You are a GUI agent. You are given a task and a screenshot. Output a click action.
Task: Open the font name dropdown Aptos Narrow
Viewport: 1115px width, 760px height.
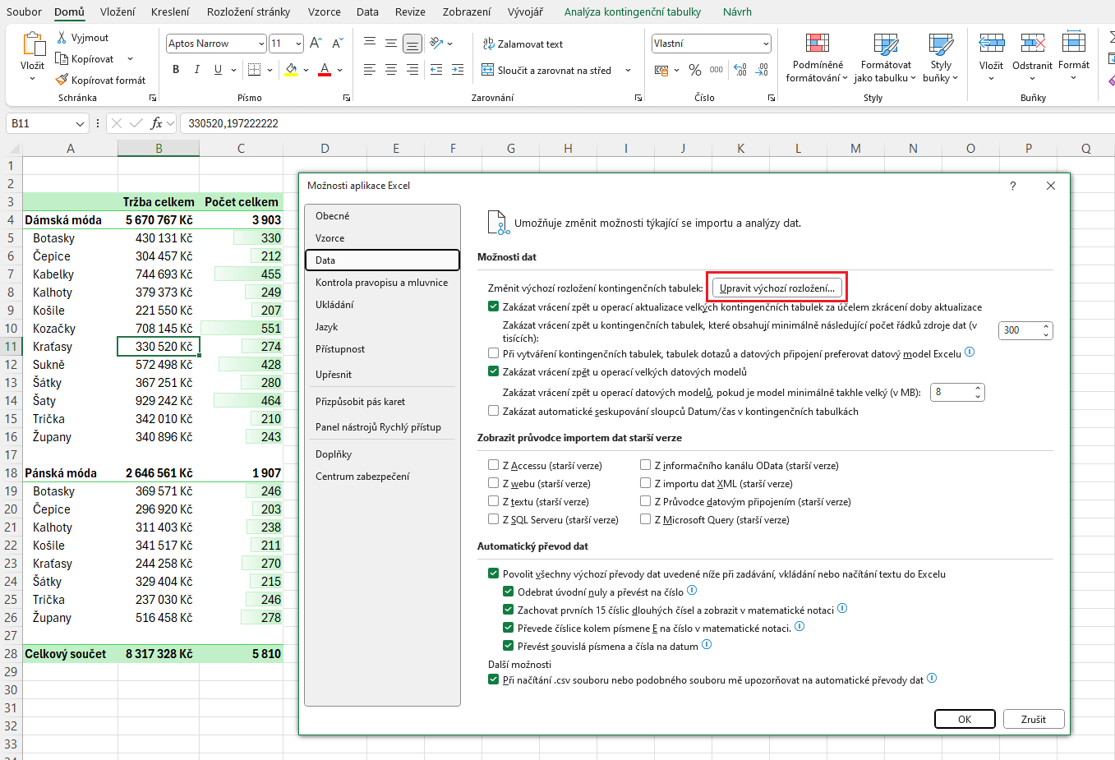(x=261, y=44)
